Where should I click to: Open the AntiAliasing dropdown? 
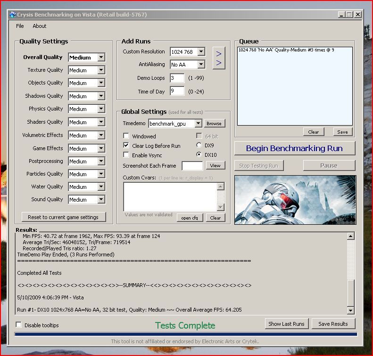click(201, 64)
